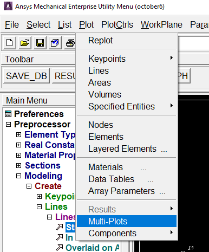Expand the Keypoints tree node

tap(39, 196)
